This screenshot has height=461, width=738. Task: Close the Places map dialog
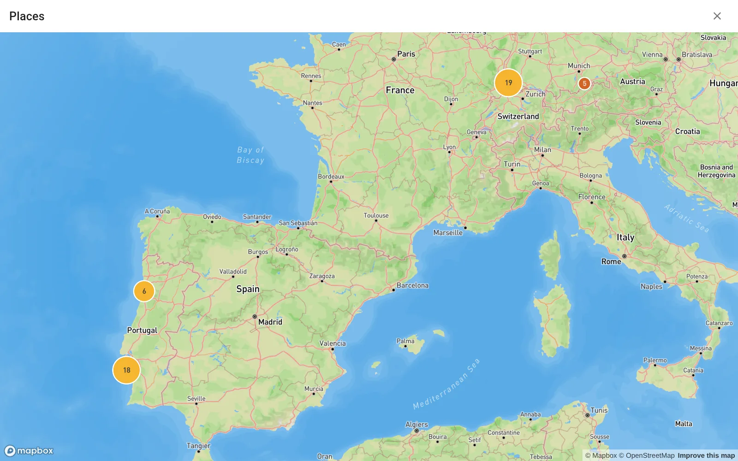[717, 16]
